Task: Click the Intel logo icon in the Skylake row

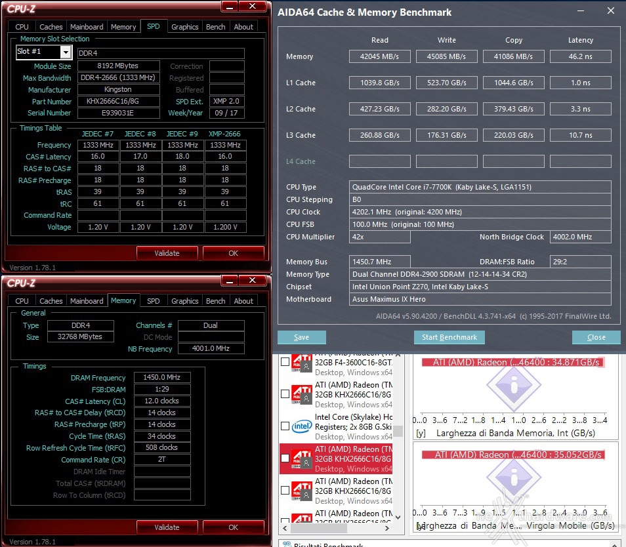Action: click(x=301, y=426)
